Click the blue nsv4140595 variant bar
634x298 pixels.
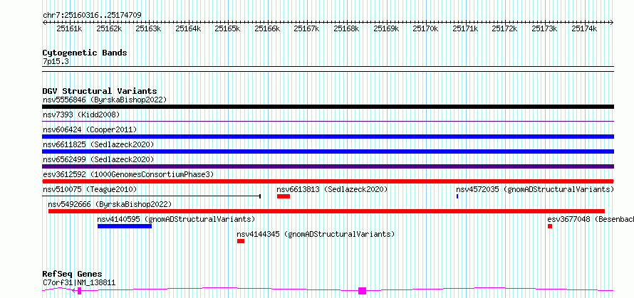tap(125, 226)
